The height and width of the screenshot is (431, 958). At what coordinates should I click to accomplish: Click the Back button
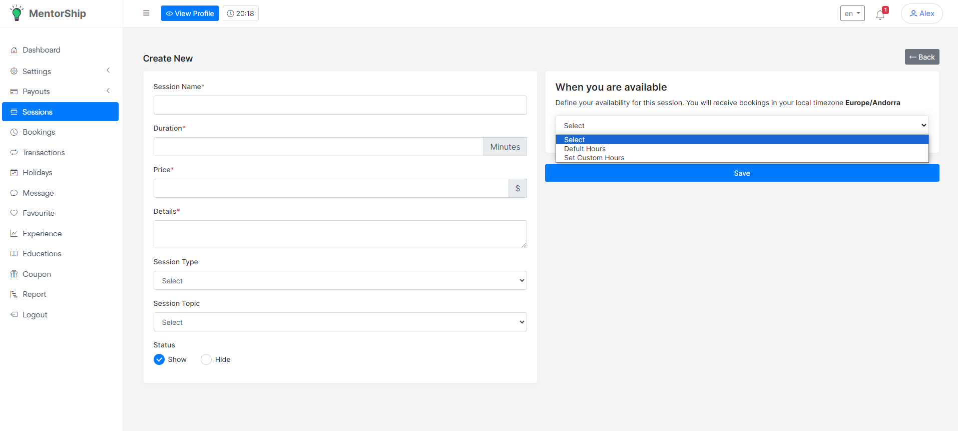pyautogui.click(x=921, y=57)
